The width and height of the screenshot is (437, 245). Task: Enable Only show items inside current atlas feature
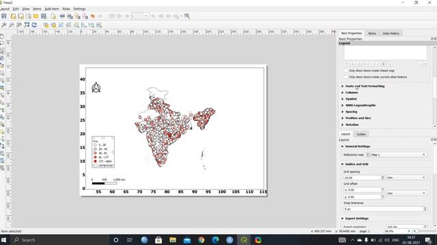pos(346,77)
